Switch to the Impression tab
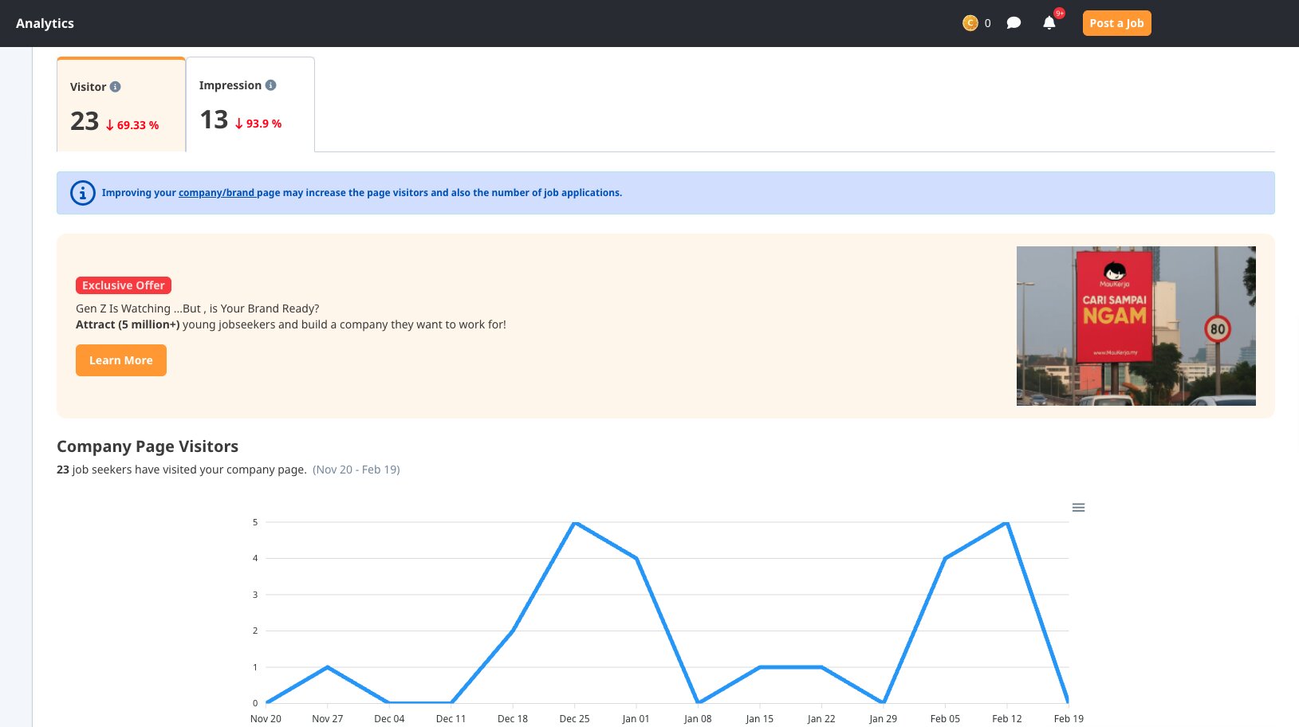 (250, 104)
